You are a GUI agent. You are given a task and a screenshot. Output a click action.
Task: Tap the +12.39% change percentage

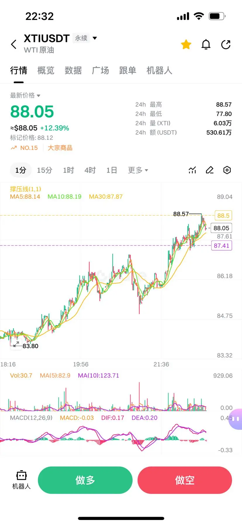pyautogui.click(x=55, y=128)
